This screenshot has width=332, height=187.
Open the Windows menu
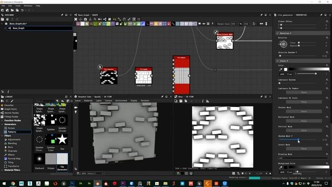click(x=28, y=6)
